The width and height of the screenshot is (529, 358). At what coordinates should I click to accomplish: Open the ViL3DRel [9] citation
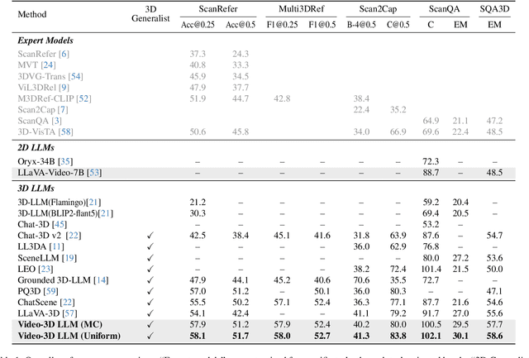click(63, 87)
